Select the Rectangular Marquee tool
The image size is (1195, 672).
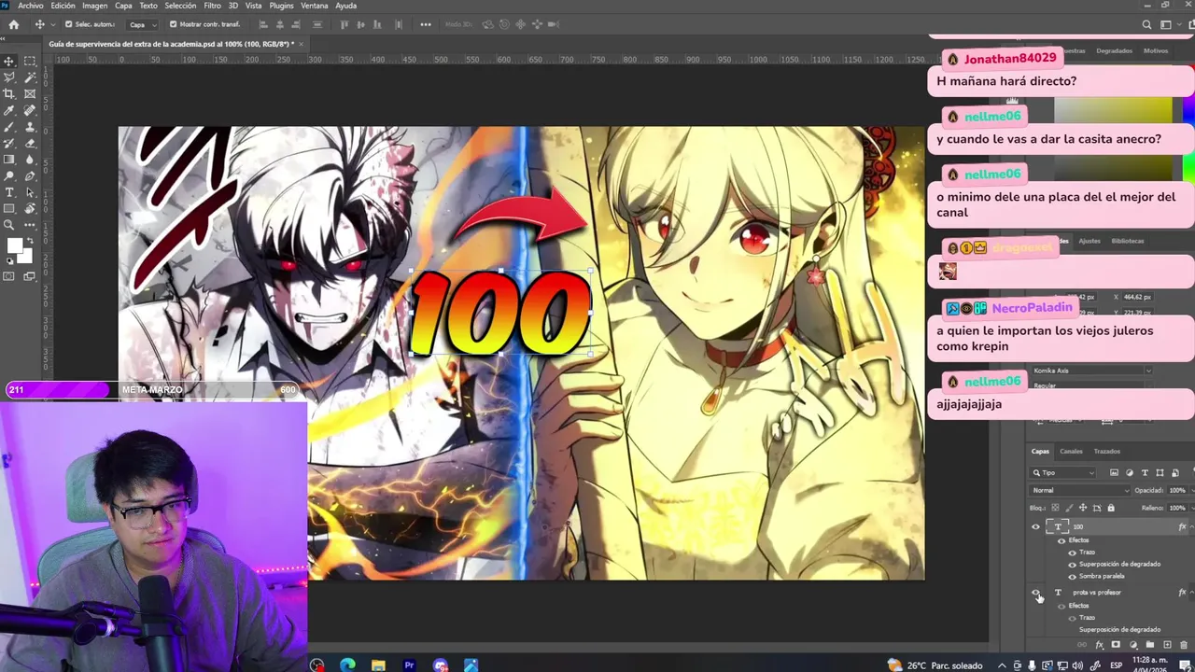tap(30, 62)
